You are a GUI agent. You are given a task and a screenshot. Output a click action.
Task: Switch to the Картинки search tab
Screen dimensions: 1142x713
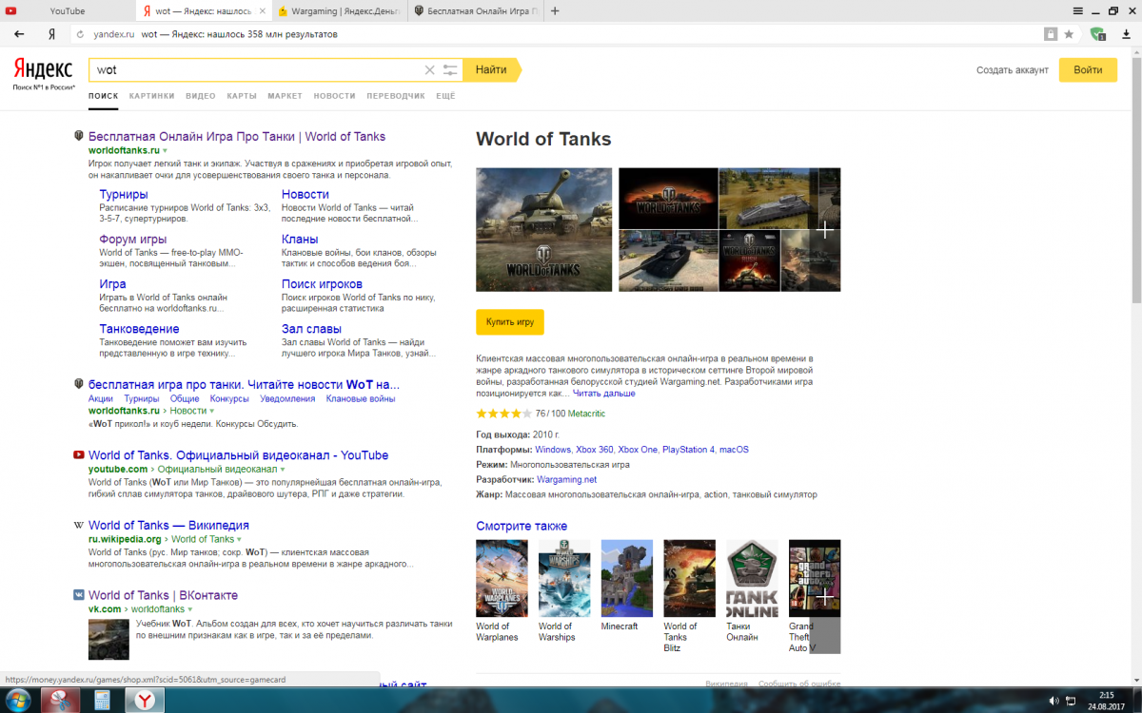(152, 96)
